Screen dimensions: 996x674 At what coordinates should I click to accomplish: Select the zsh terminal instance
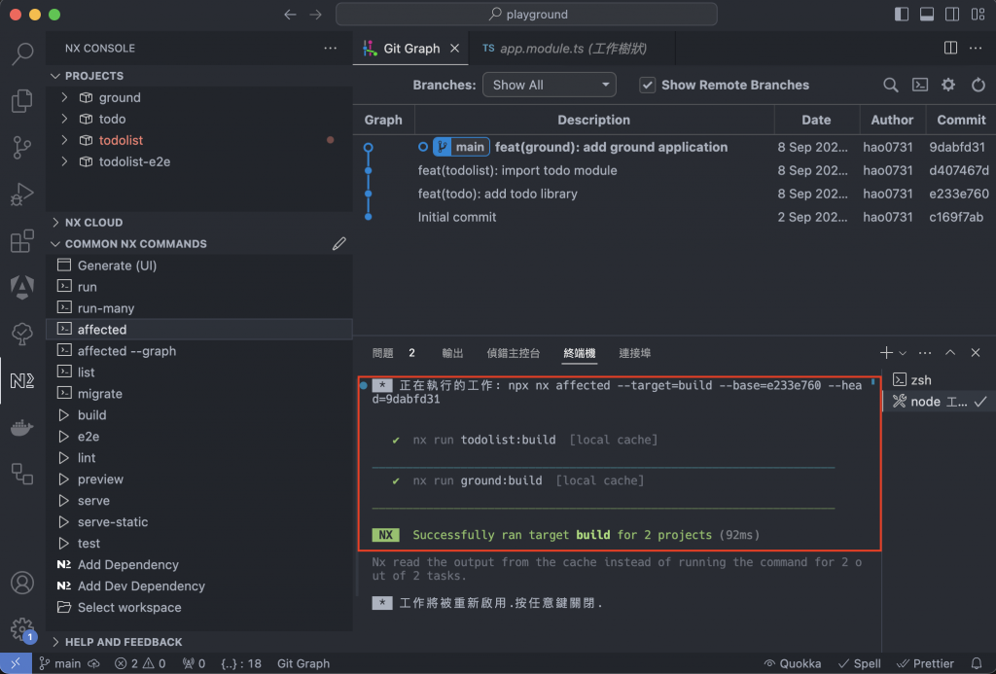click(939, 380)
